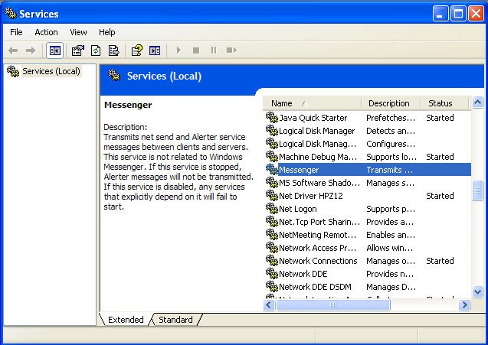Viewport: 488px width, 345px height.
Task: Switch to the Standard tab
Action: [175, 320]
